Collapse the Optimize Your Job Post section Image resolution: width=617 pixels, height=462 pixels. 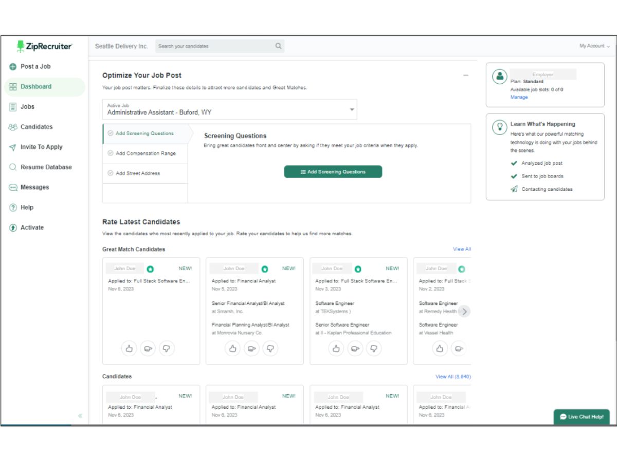click(x=466, y=75)
